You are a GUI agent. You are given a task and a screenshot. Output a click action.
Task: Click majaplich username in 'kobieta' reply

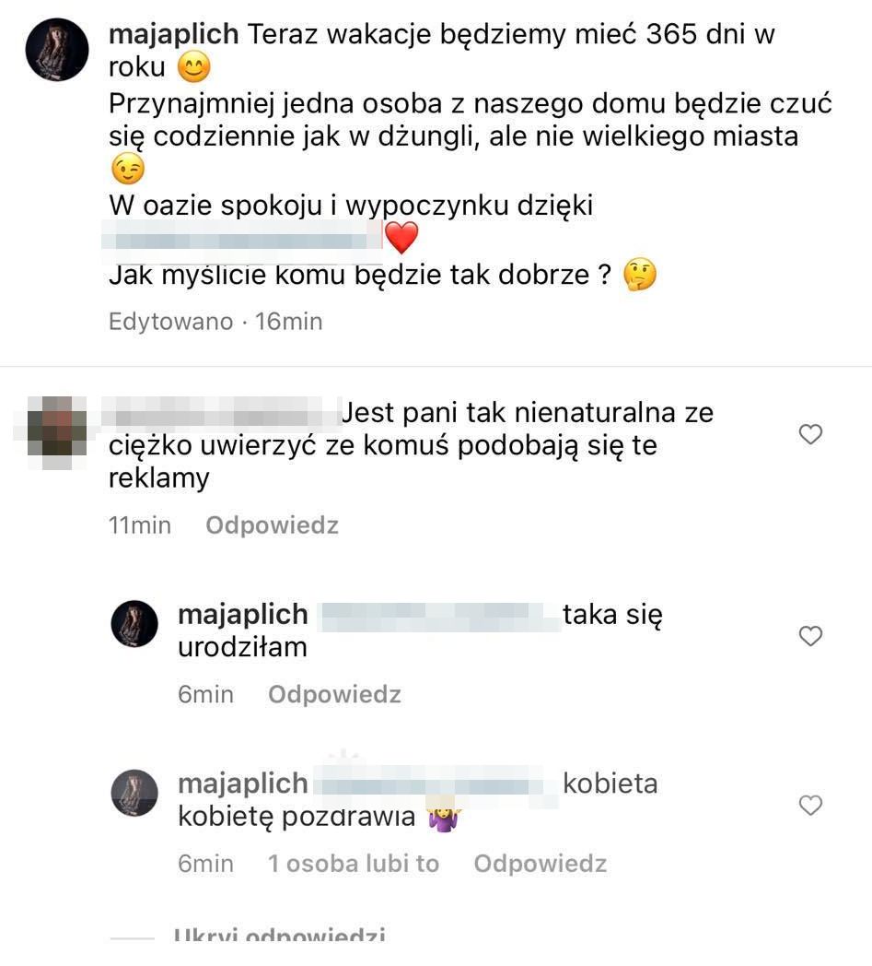pyautogui.click(x=242, y=784)
